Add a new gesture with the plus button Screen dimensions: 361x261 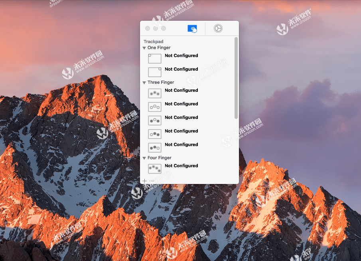(144, 181)
